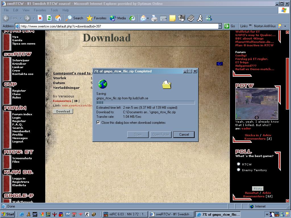This screenshot has width=291, height=218.
Task: Open the Favorites star in the toolbar
Action: 96,18
